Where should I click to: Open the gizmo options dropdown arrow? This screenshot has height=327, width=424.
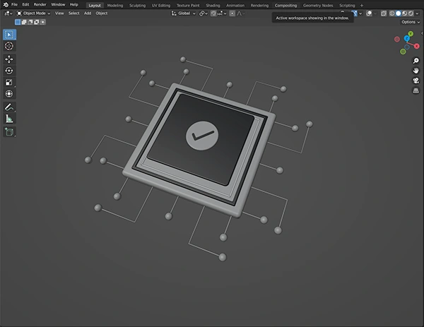[x=360, y=13]
